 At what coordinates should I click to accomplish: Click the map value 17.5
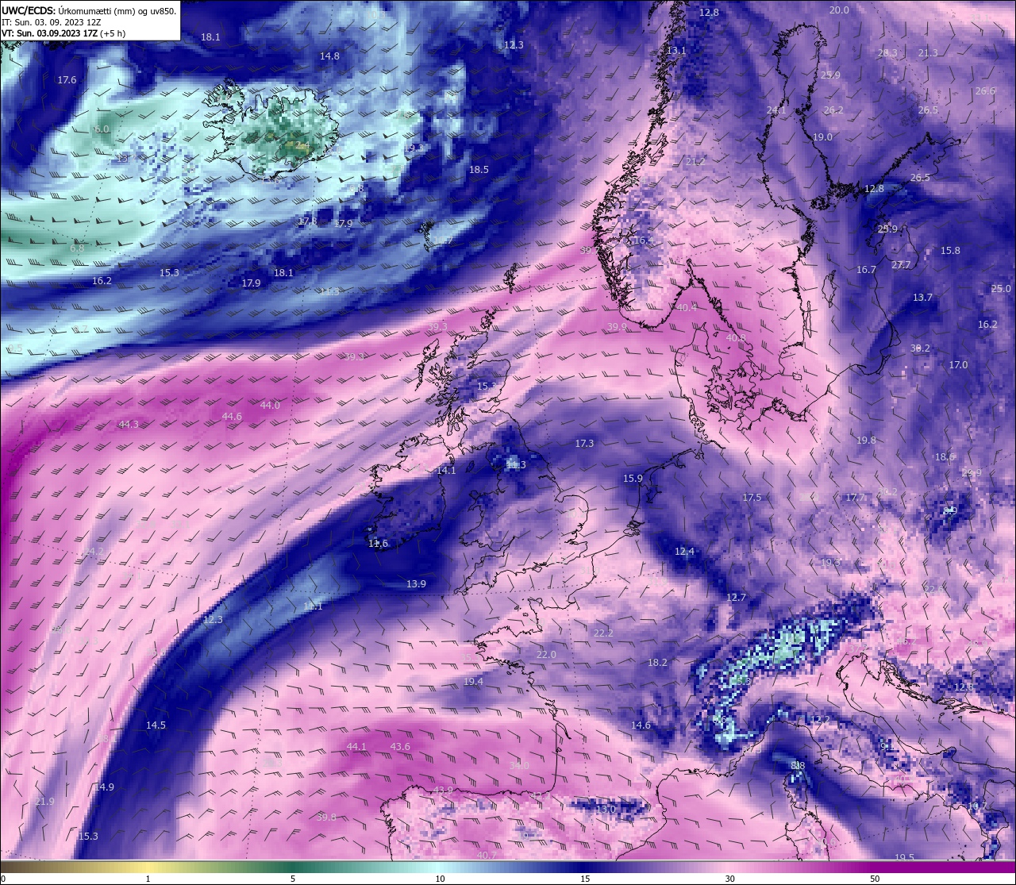tap(752, 498)
